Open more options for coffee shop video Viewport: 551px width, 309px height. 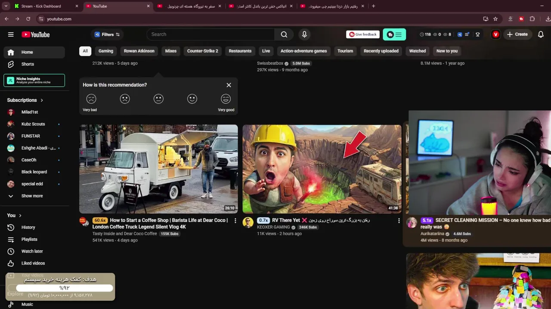click(235, 221)
